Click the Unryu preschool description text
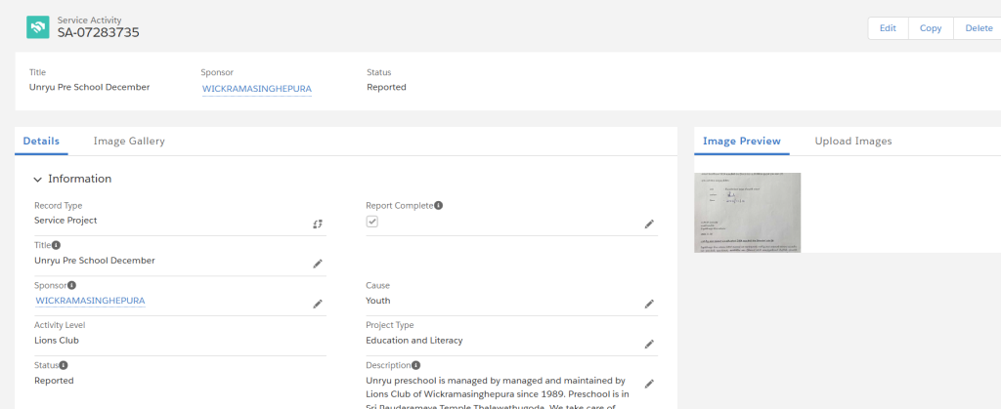The height and width of the screenshot is (409, 1001). click(496, 393)
